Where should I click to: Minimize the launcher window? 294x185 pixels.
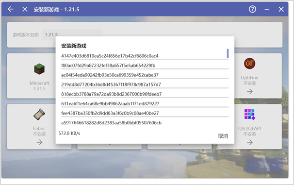[x=267, y=9]
